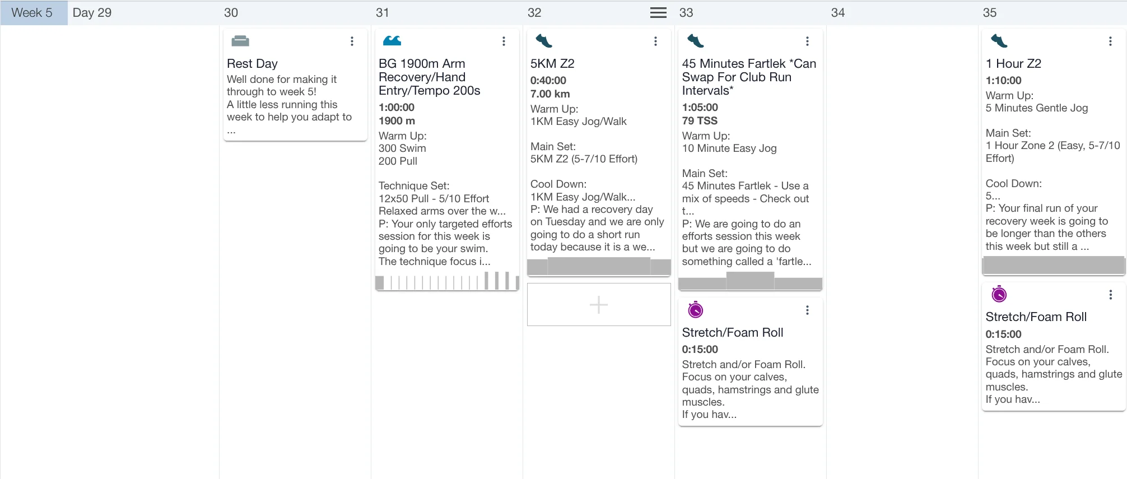Open the Day 32 hamburger menu

658,13
